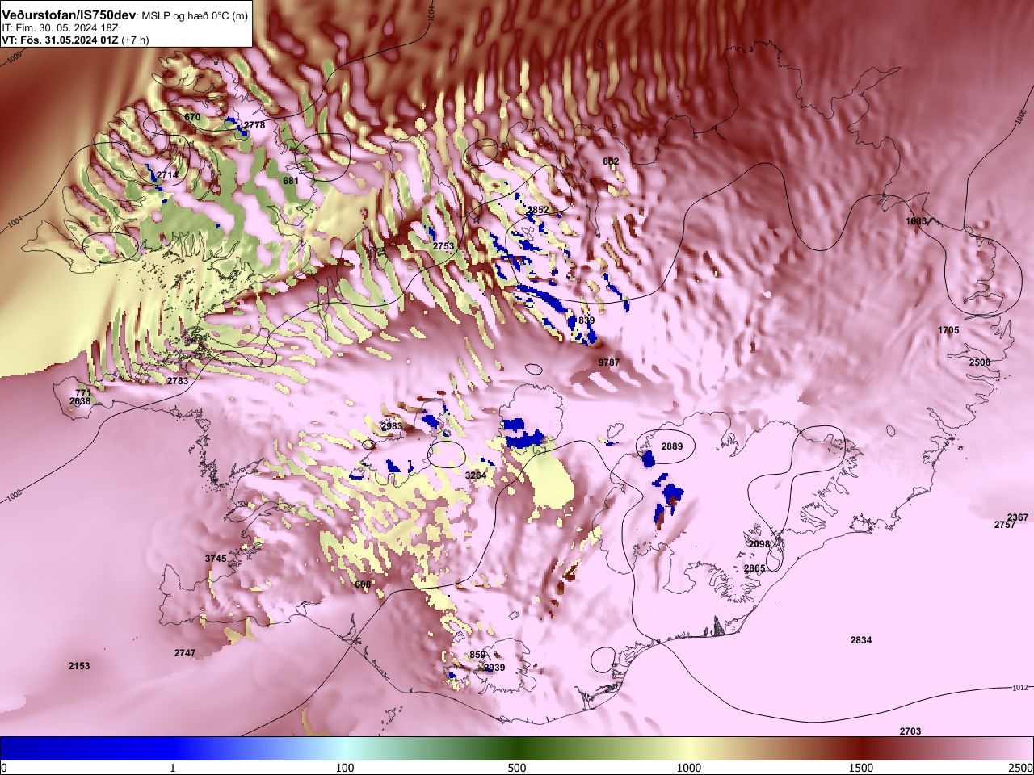The height and width of the screenshot is (775, 1034).
Task: Click the map value 2889
Action: click(x=672, y=446)
